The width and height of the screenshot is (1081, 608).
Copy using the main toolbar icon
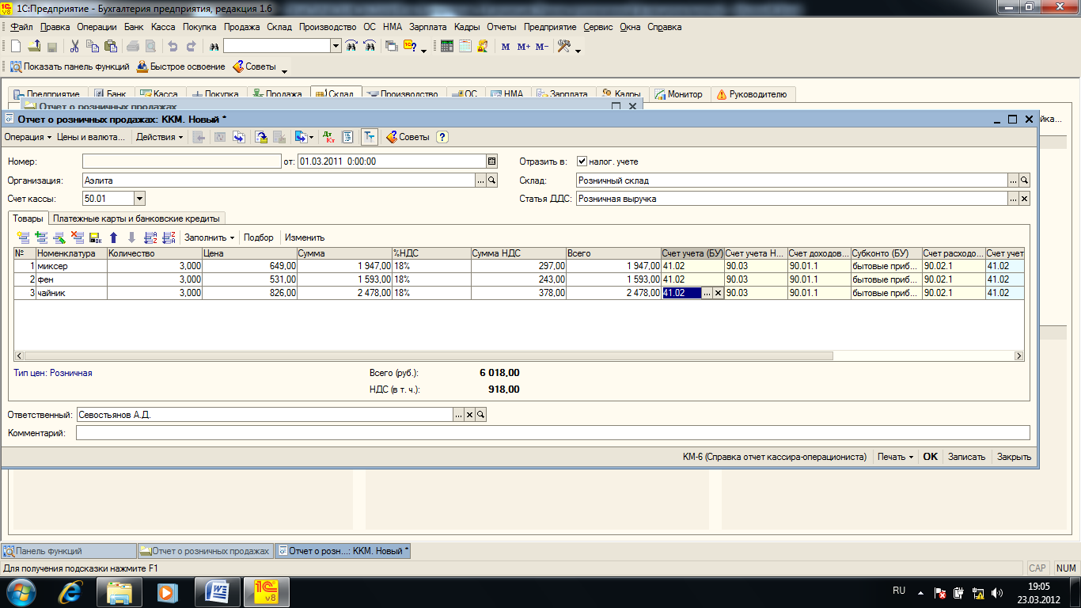[x=93, y=47]
